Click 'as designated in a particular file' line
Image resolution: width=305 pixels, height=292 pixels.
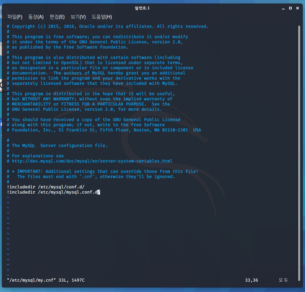(x=100, y=68)
